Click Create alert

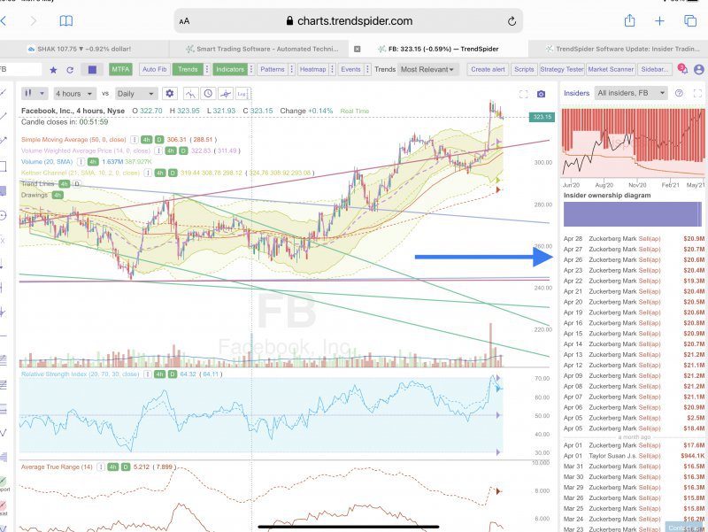[x=489, y=70]
